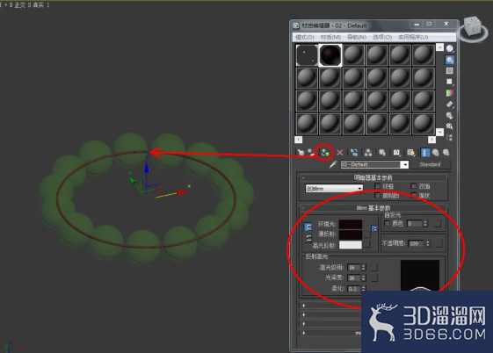
Task: Click the Sample Type sphere icon
Action: tap(450, 48)
